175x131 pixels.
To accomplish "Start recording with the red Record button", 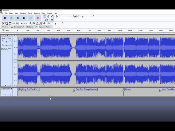I will tap(38, 18).
